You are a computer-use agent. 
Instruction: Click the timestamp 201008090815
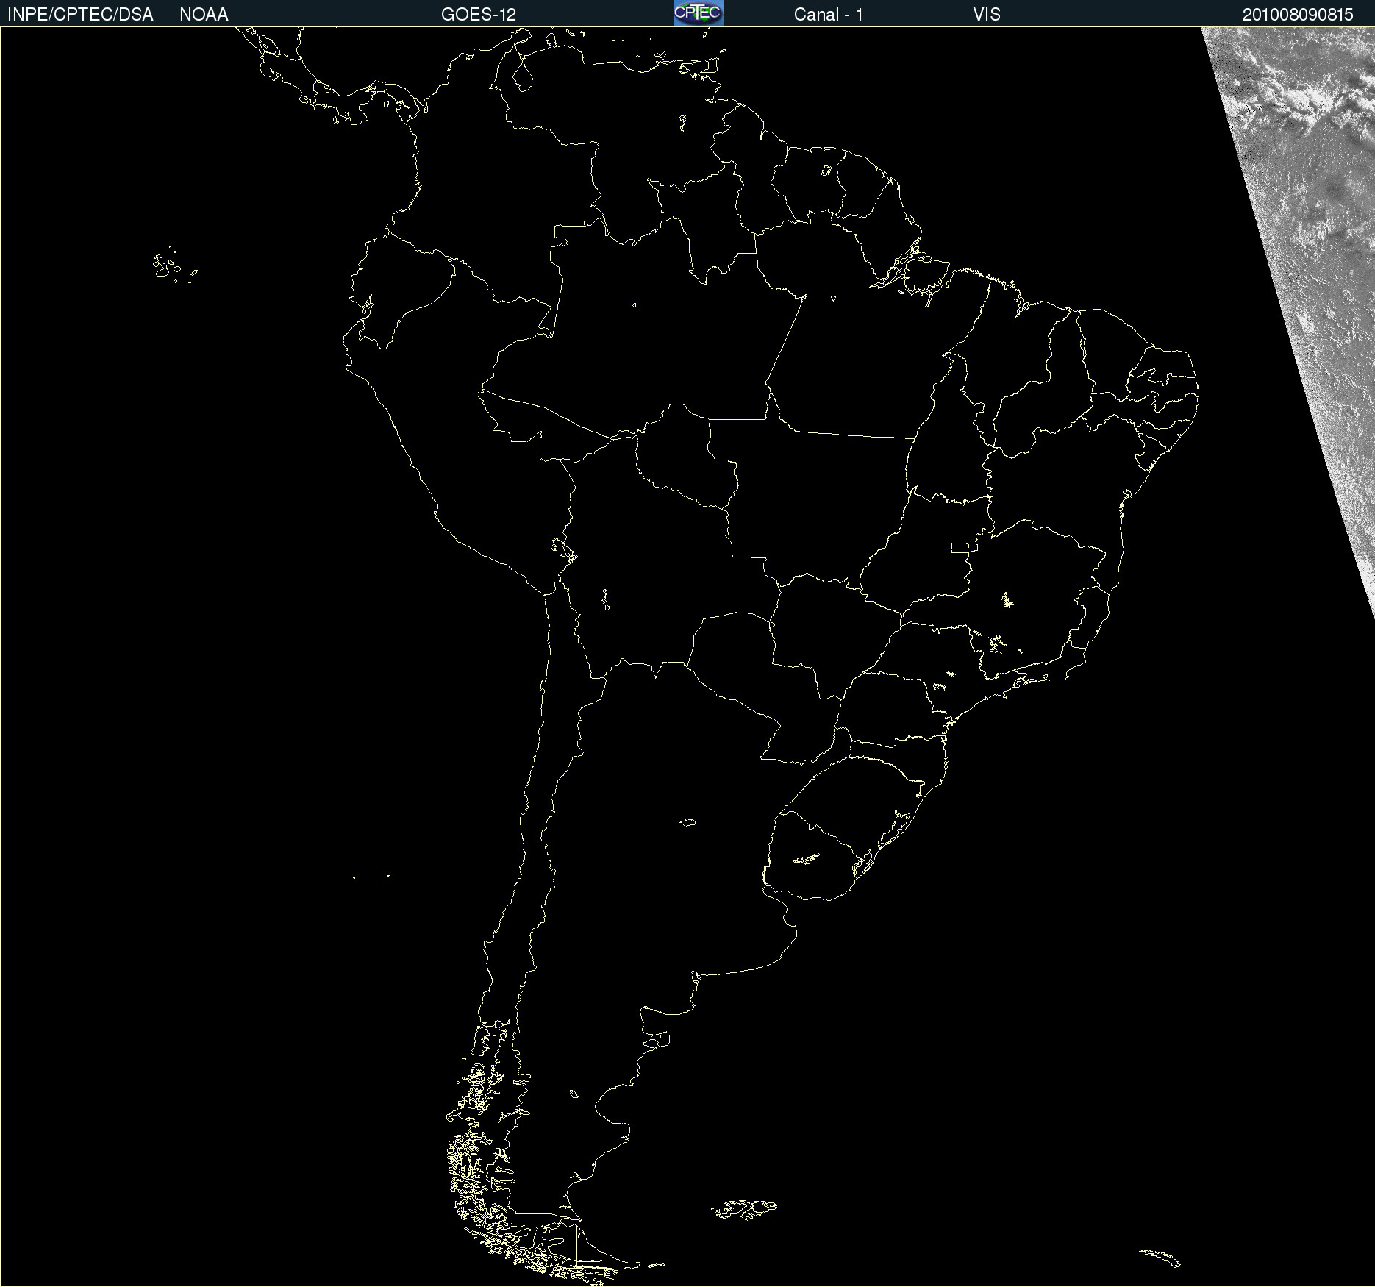click(1298, 15)
